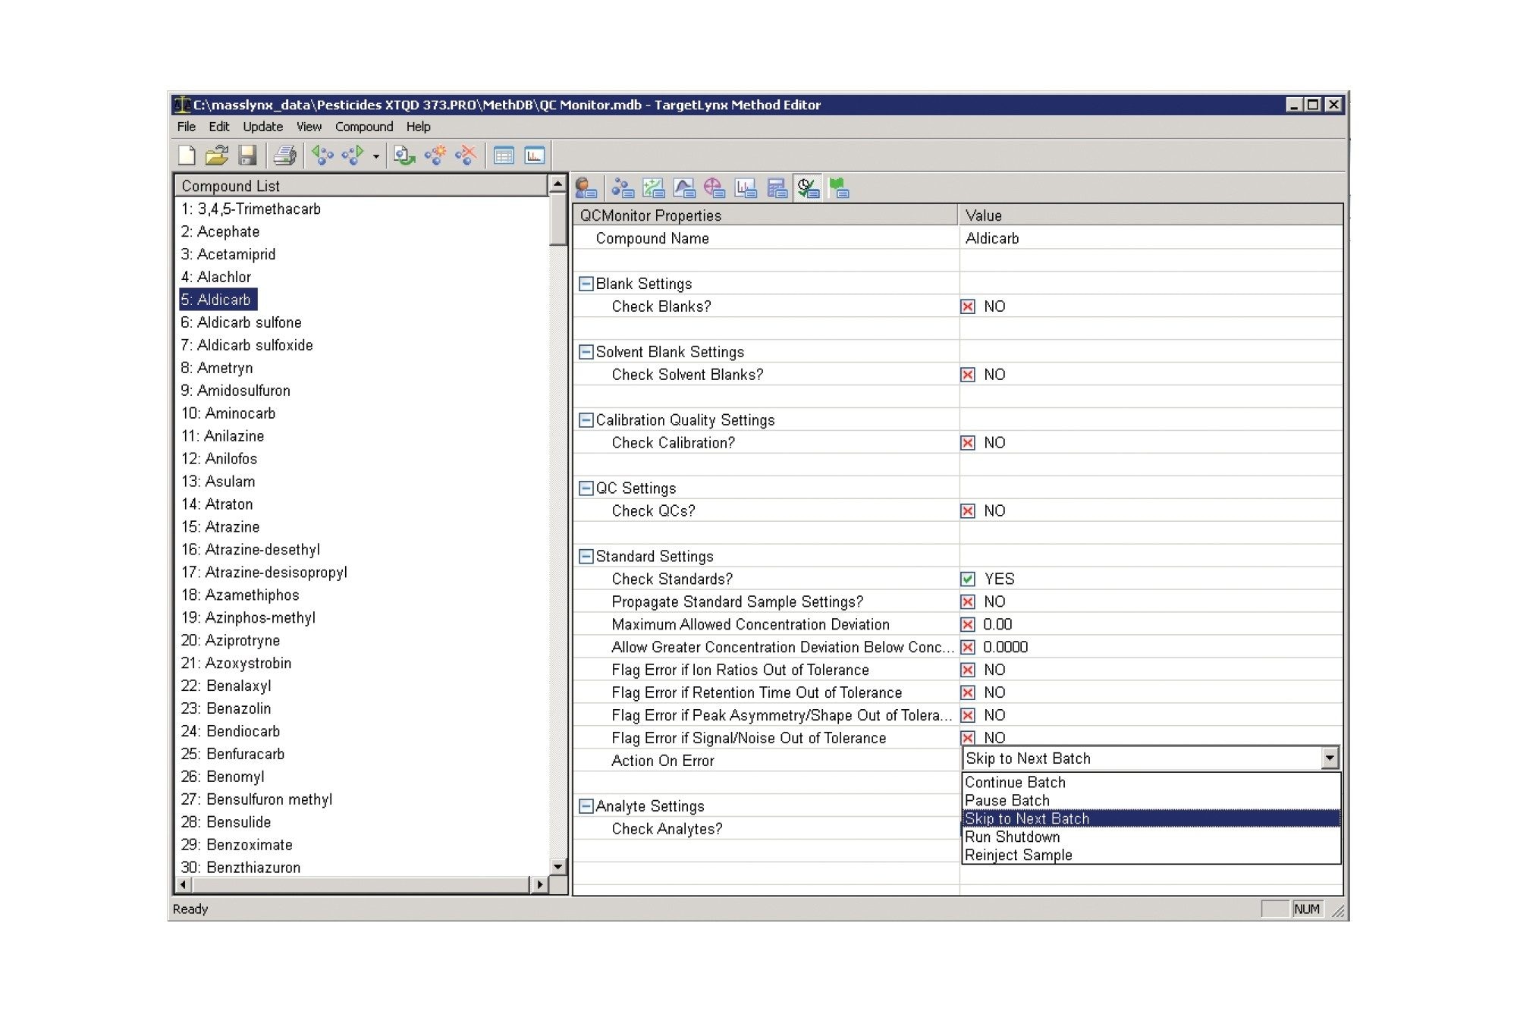
Task: Toggle the Check Solvent Blanks? checkbox
Action: [x=968, y=375]
